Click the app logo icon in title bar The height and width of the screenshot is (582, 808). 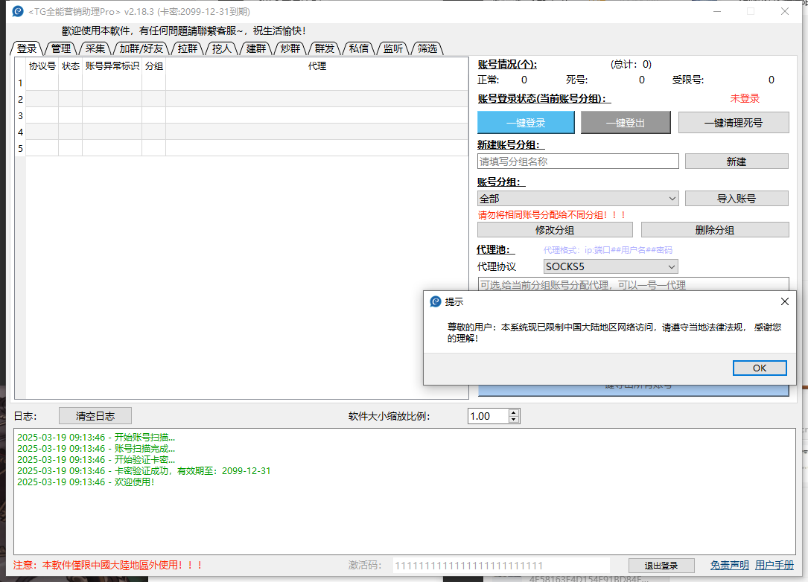tap(18, 11)
